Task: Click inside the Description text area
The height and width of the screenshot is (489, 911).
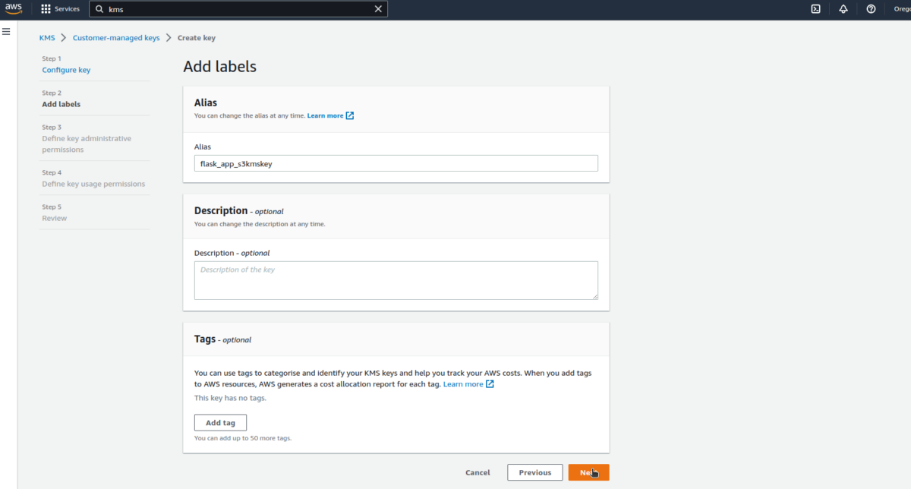Action: [396, 280]
